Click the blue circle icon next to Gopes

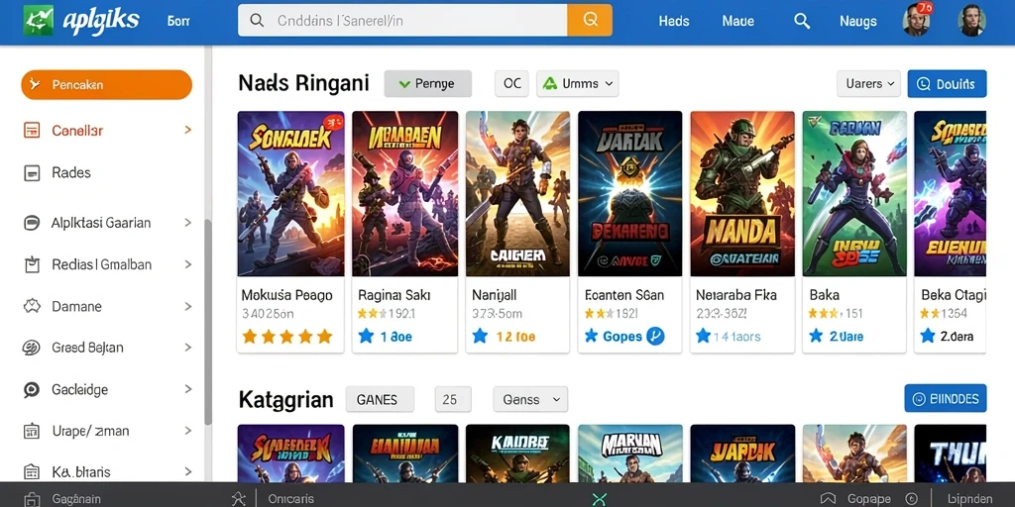[656, 337]
